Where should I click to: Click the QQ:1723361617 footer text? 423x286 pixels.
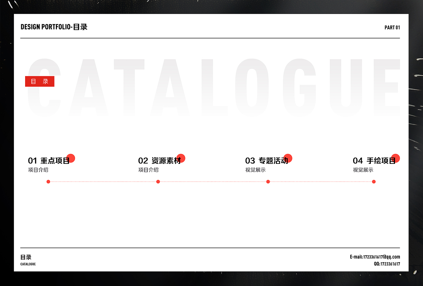point(387,264)
